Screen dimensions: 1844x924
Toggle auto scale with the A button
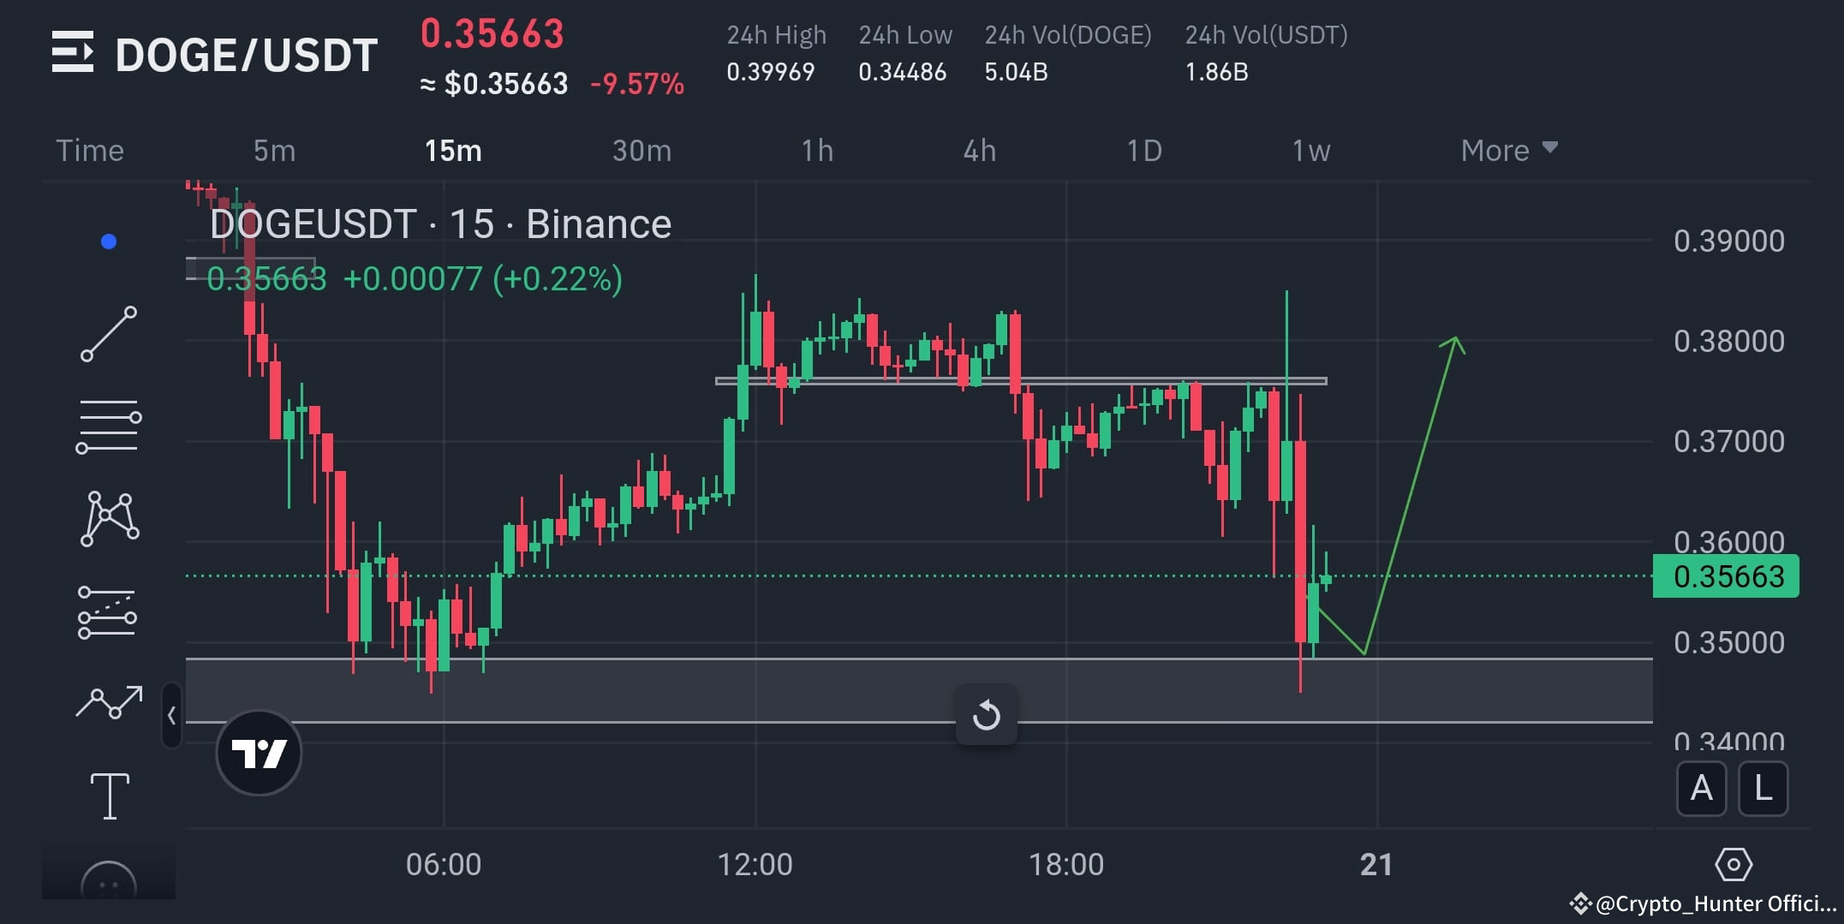point(1701,790)
